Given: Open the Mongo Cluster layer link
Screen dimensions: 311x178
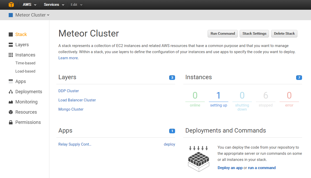Looking at the screenshot, I should [x=71, y=109].
